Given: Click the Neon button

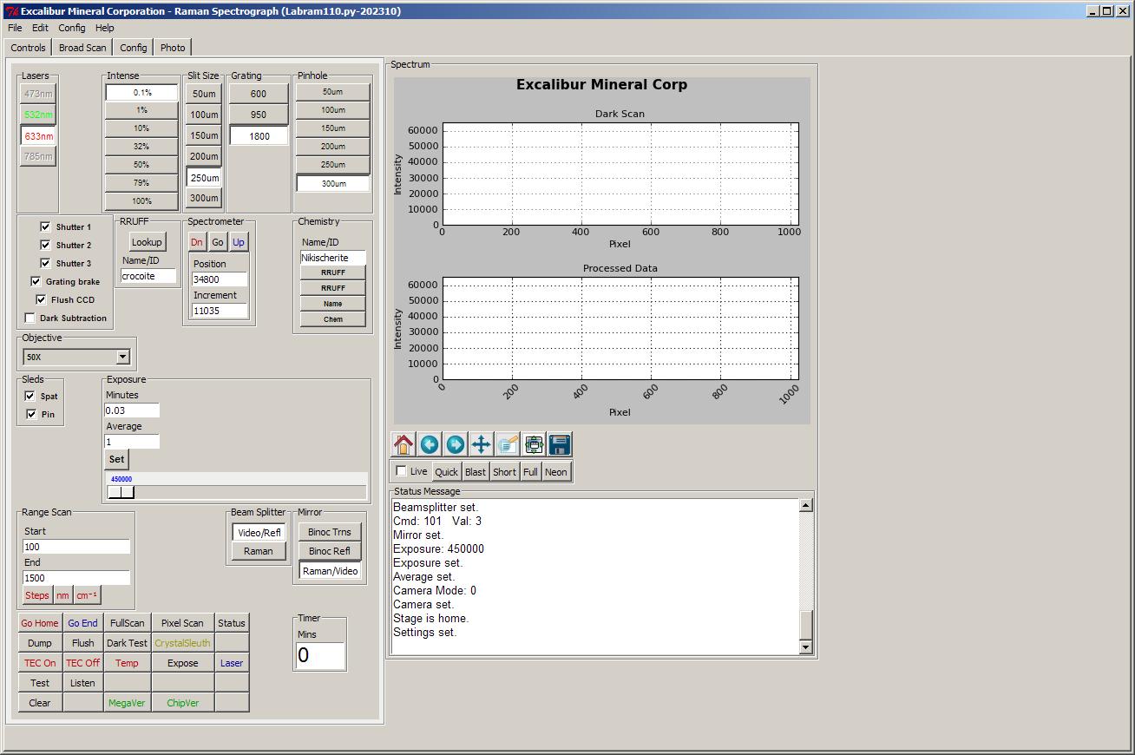Looking at the screenshot, I should click(x=556, y=472).
